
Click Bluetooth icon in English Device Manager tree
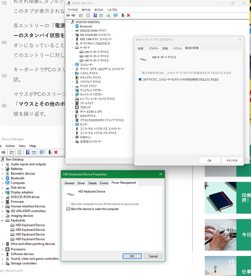point(7,178)
